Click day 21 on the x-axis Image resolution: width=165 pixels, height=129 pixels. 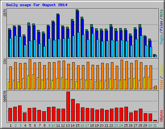coord(106,125)
